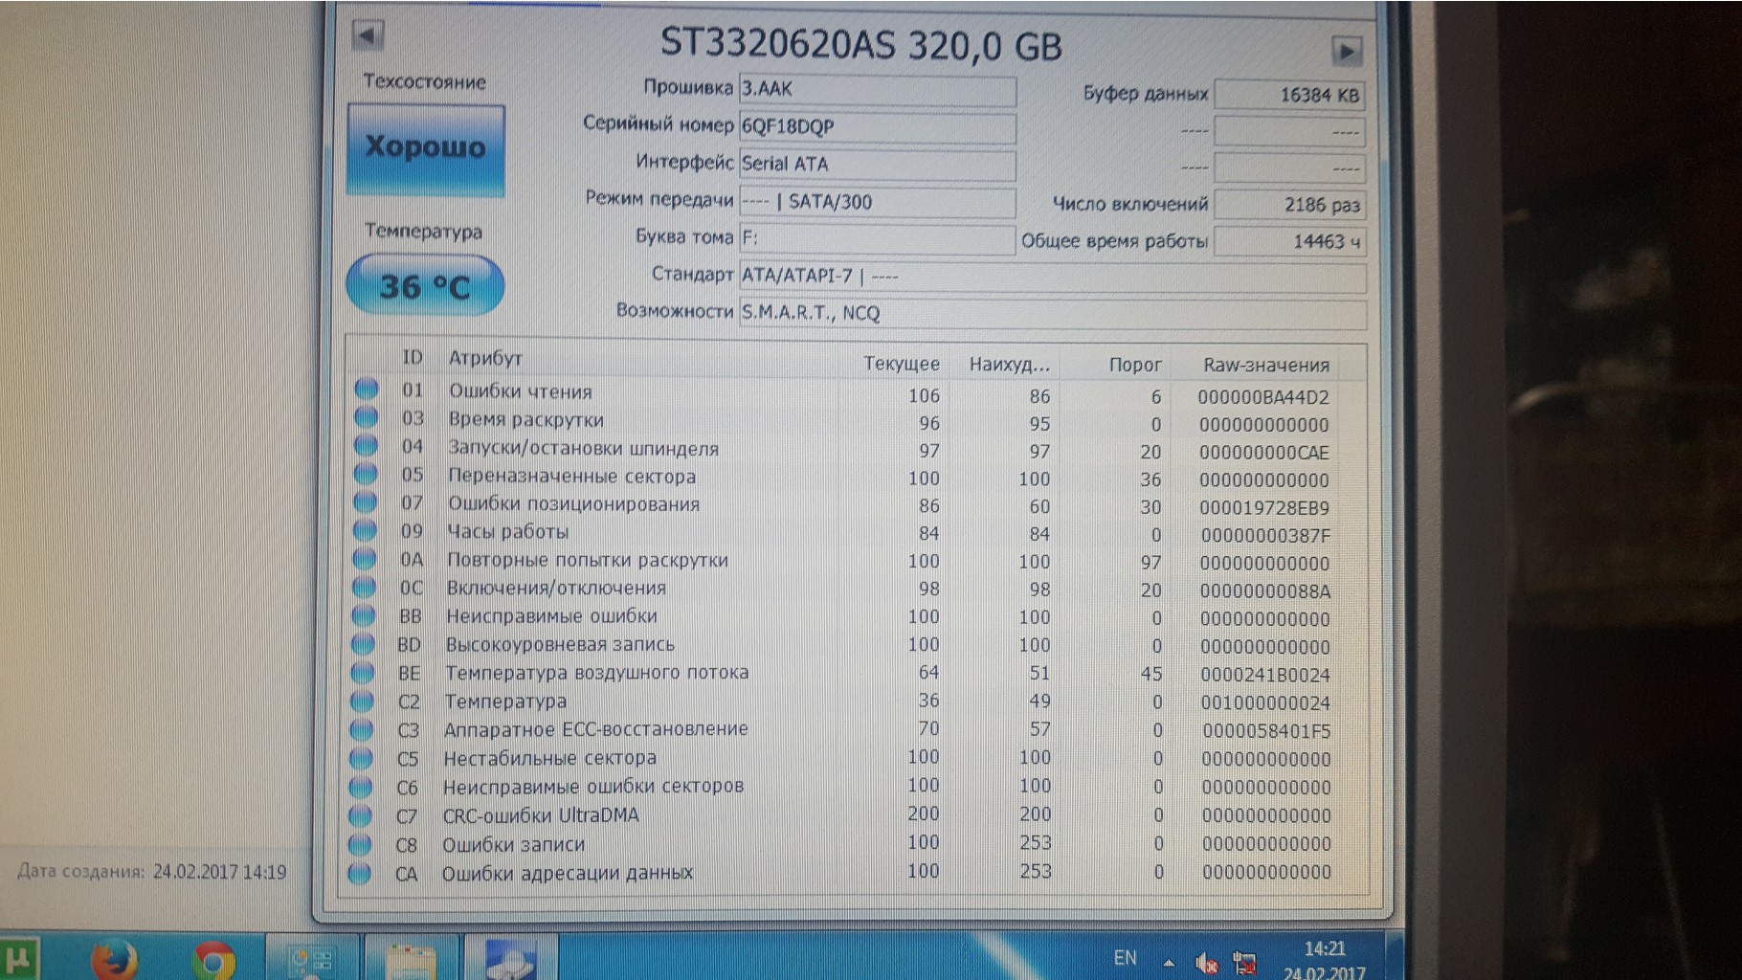Click the Общее время работы value 14463 ч
The height and width of the screenshot is (980, 1742).
[x=1289, y=241]
